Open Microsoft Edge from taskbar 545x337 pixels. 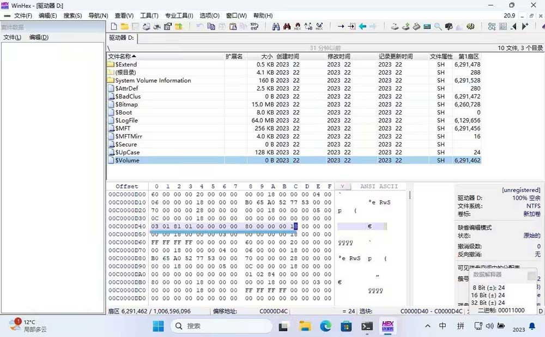(x=325, y=326)
